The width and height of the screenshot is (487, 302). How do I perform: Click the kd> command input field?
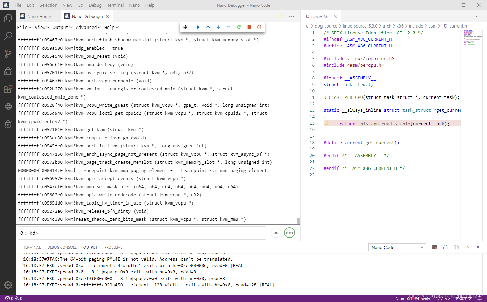point(153,233)
